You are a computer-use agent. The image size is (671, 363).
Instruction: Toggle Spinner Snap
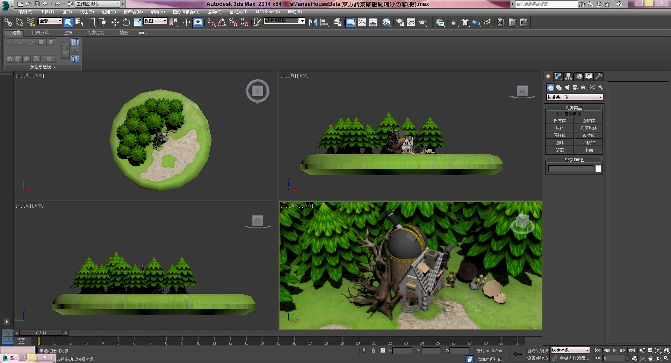pyautogui.click(x=245, y=22)
